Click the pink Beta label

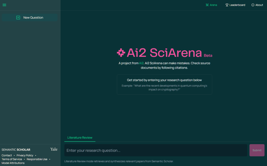[208, 56]
